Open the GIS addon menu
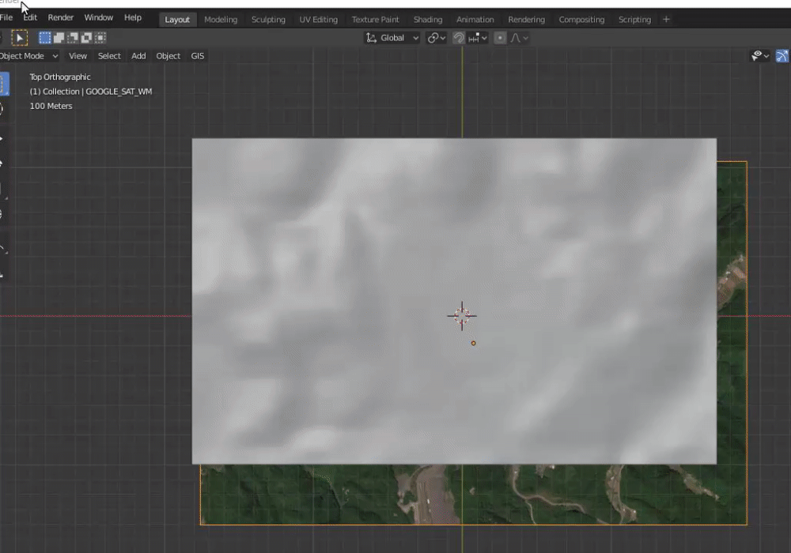The image size is (791, 553). point(197,56)
